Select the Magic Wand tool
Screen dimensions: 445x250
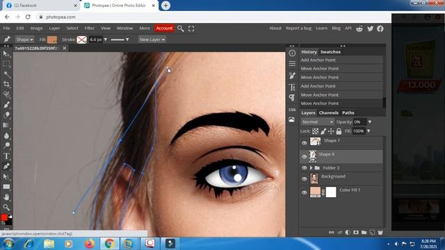[6, 74]
